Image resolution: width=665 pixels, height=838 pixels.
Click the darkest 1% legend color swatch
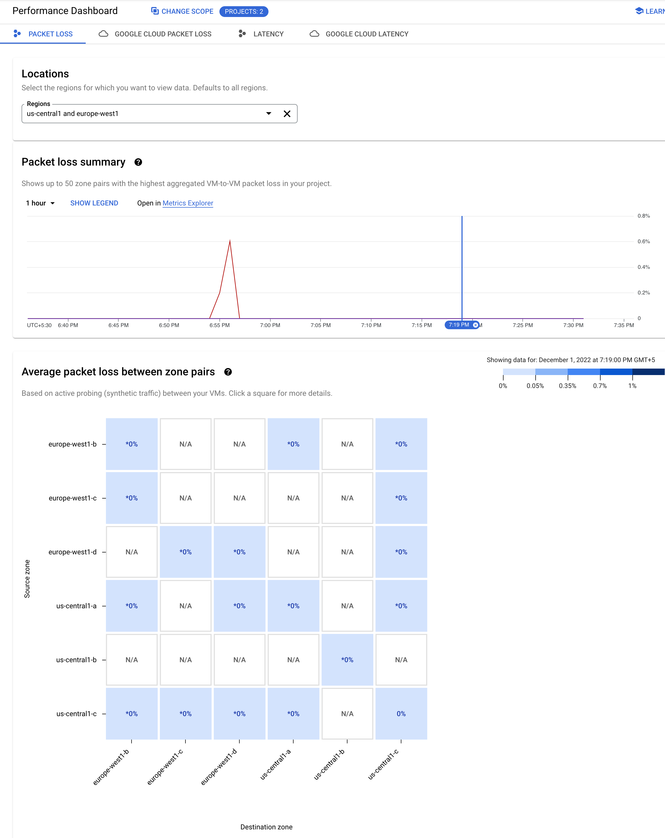pos(648,372)
